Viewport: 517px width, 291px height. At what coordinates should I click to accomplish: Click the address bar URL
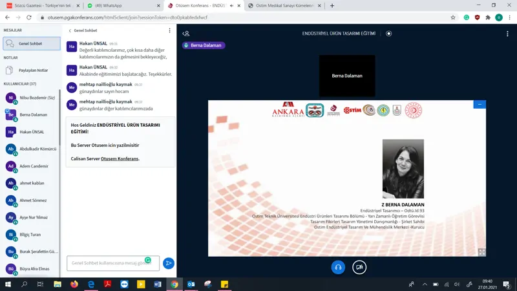click(127, 17)
